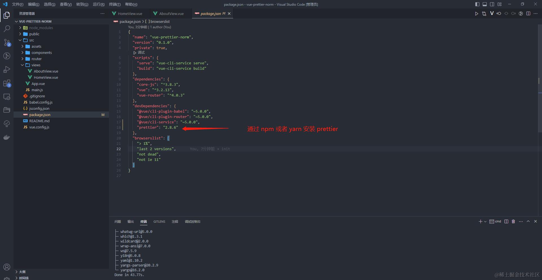
Task: Open the 查看(V) menu
Action: click(x=66, y=4)
